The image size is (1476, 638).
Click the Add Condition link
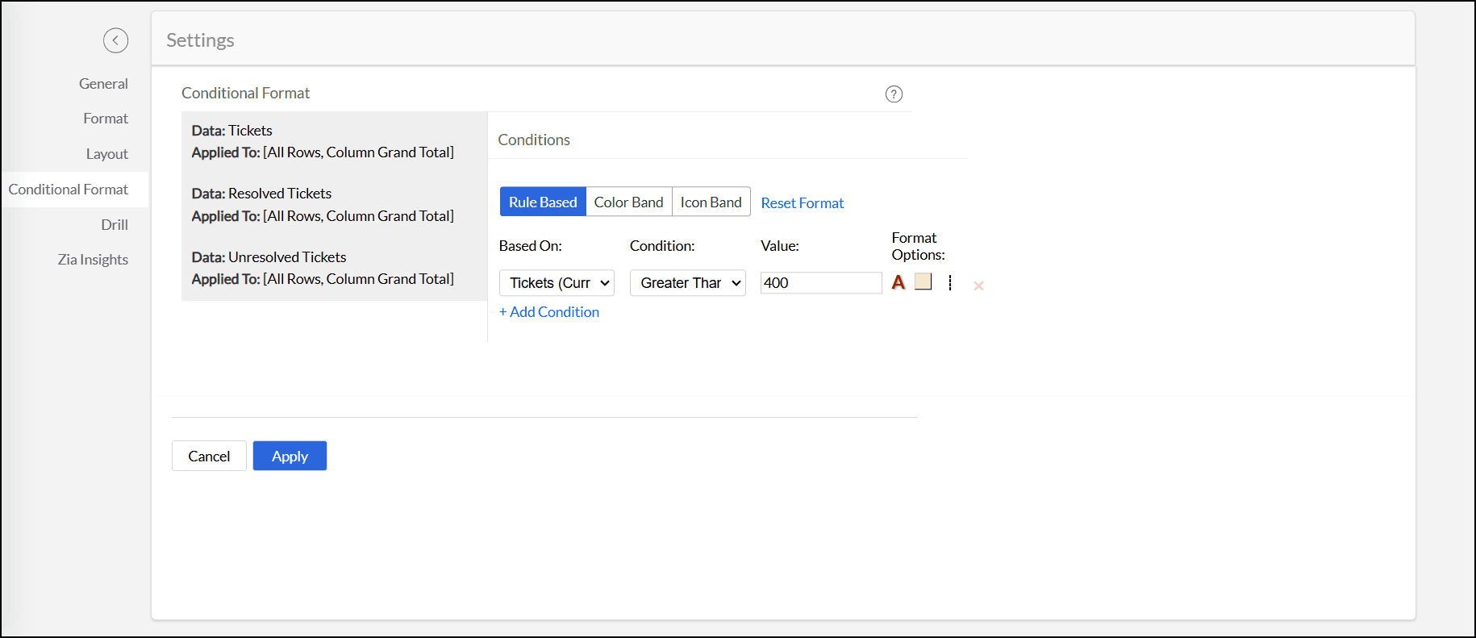[549, 312]
